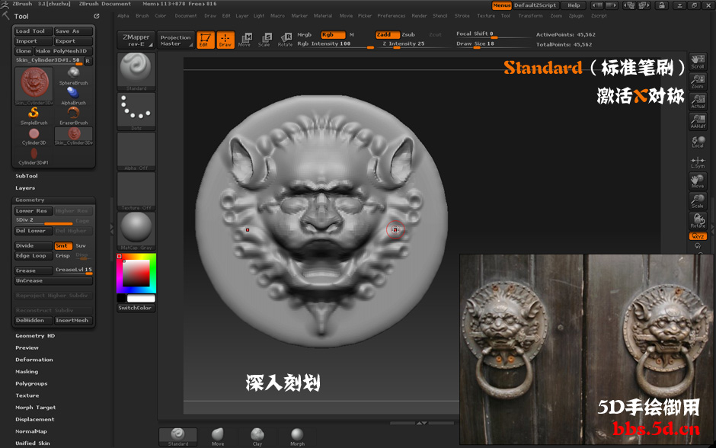Click the Scroll canvas navigation icon
This screenshot has height=448, width=716.
point(698,62)
